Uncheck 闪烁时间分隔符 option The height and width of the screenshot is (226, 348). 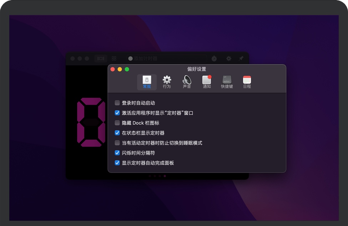tap(117, 153)
